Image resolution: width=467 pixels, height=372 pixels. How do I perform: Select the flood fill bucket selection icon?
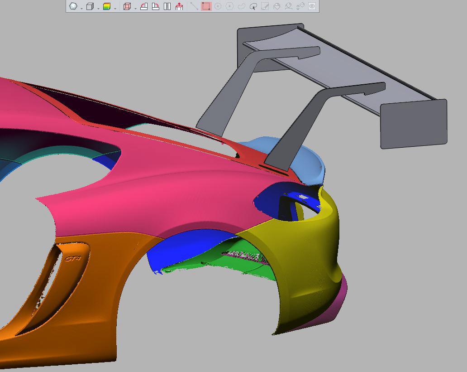(276, 6)
